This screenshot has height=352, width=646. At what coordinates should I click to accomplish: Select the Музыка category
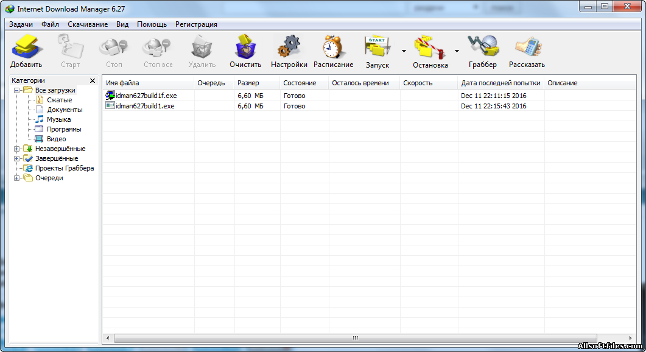(x=59, y=119)
